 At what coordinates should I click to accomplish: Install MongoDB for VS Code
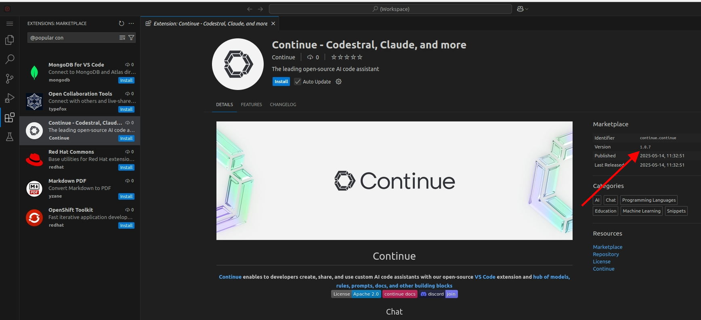click(x=126, y=80)
